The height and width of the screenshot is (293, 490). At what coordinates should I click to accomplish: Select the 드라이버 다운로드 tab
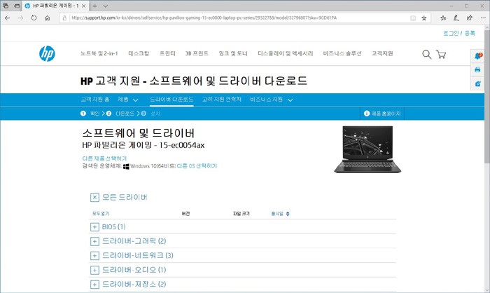tap(171, 100)
